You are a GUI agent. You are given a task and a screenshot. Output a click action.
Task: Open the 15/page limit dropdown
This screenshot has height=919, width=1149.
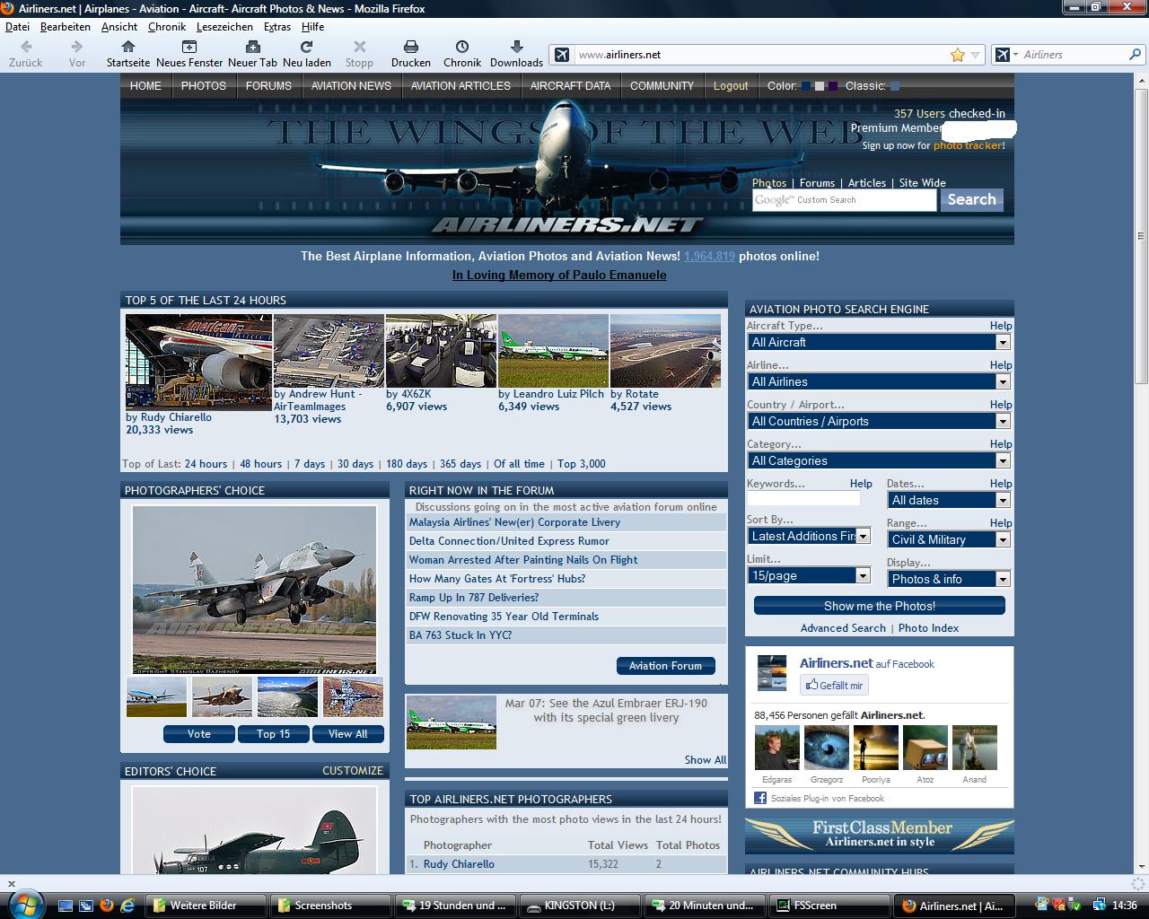coord(809,575)
